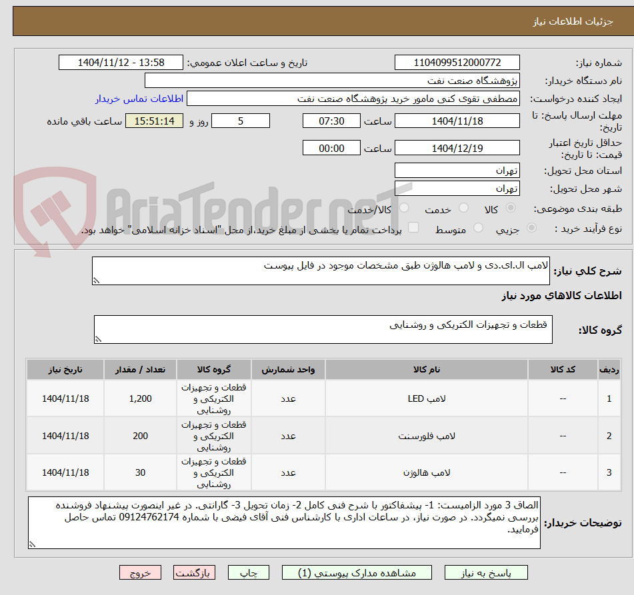Click the need number field 1104099512000772
634x595 pixels.
pos(457,63)
